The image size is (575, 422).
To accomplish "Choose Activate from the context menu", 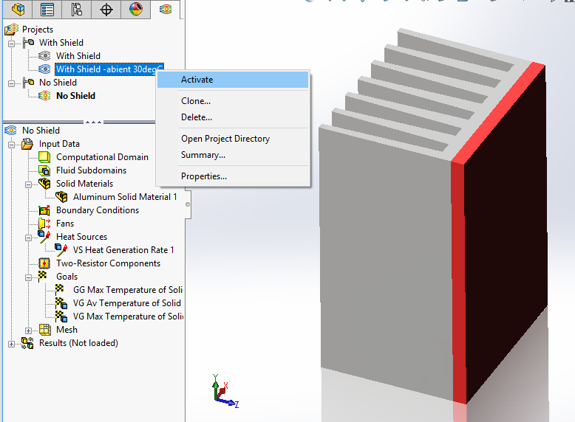I will (197, 80).
